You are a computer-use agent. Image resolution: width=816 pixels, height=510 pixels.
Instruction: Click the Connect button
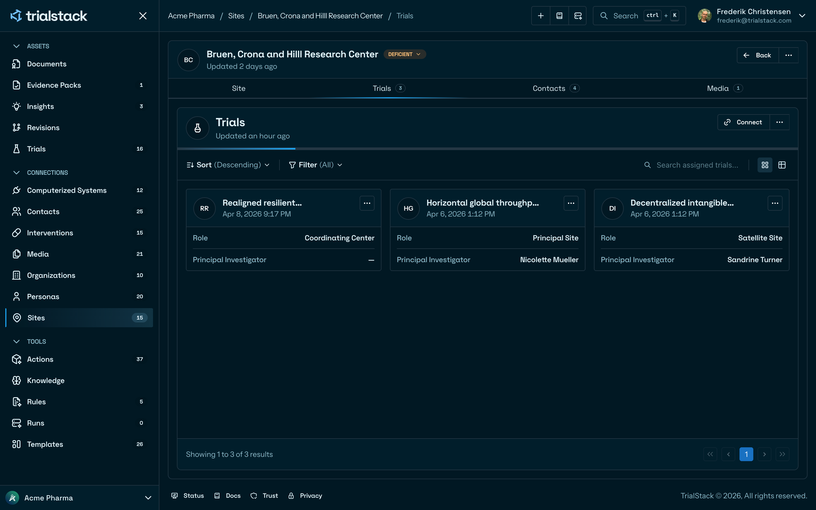(743, 122)
